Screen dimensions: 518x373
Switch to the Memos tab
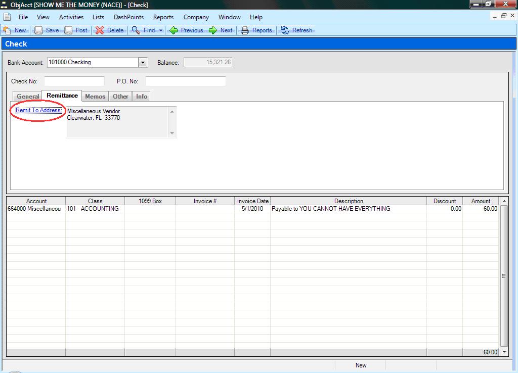[x=95, y=97]
